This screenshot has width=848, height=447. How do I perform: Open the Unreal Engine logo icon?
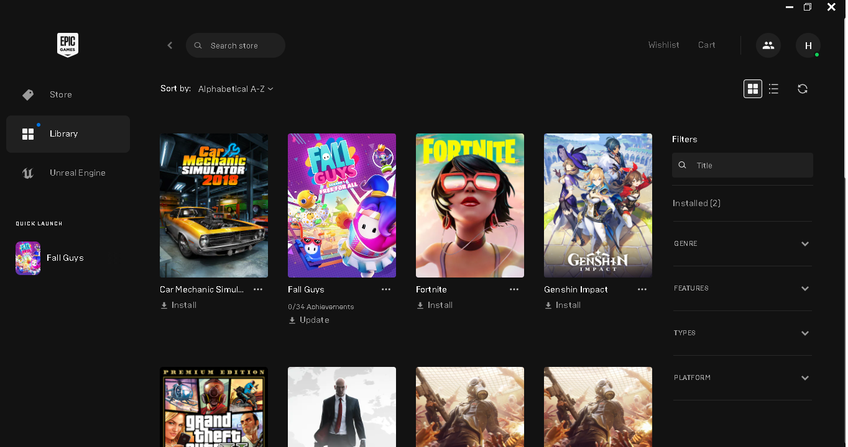pos(28,173)
